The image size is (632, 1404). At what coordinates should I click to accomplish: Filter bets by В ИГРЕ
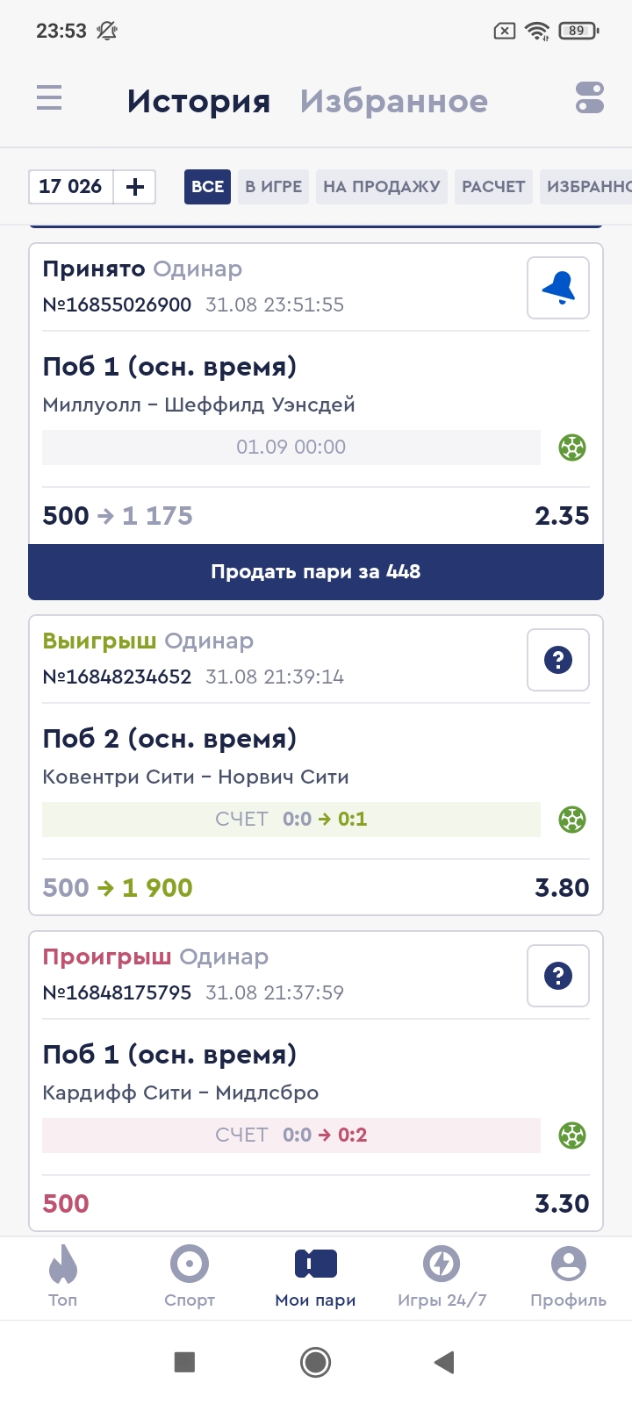coord(273,187)
